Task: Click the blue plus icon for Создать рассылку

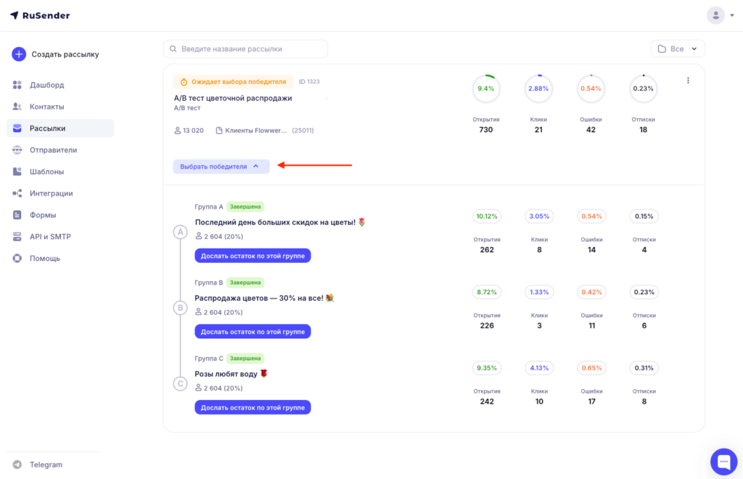Action: pyautogui.click(x=18, y=54)
